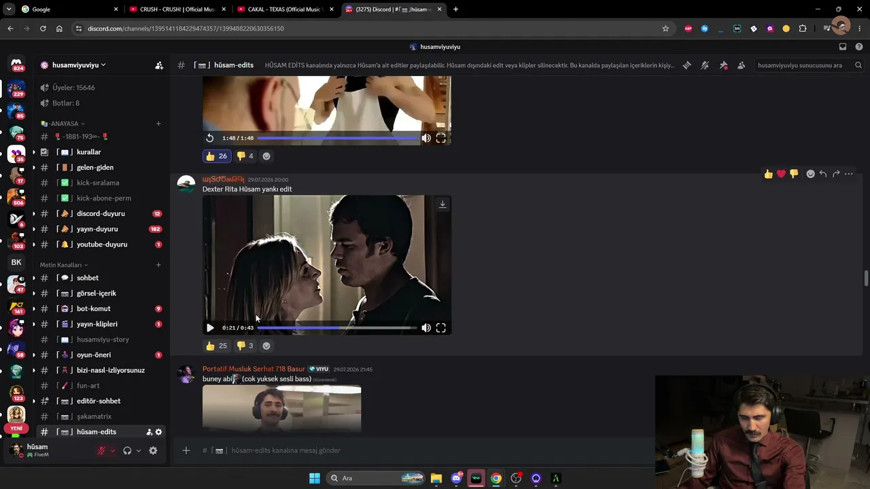The height and width of the screenshot is (489, 870).
Task: Open Discord help question mark icon
Action: (859, 47)
